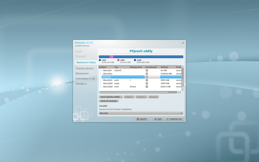Toggle format checkbox for /dev/sdd6

[147, 87]
